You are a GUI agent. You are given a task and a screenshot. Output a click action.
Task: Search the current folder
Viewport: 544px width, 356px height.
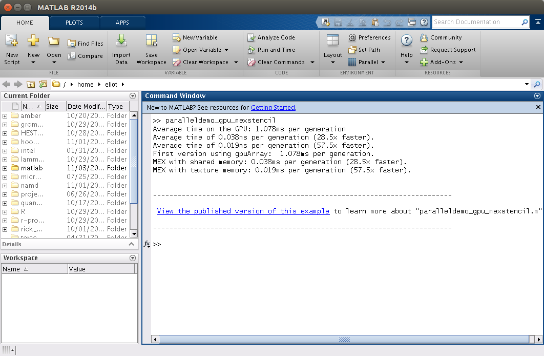tap(537, 84)
